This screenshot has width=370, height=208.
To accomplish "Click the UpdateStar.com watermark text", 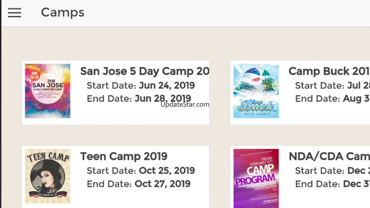I will pyautogui.click(x=185, y=105).
